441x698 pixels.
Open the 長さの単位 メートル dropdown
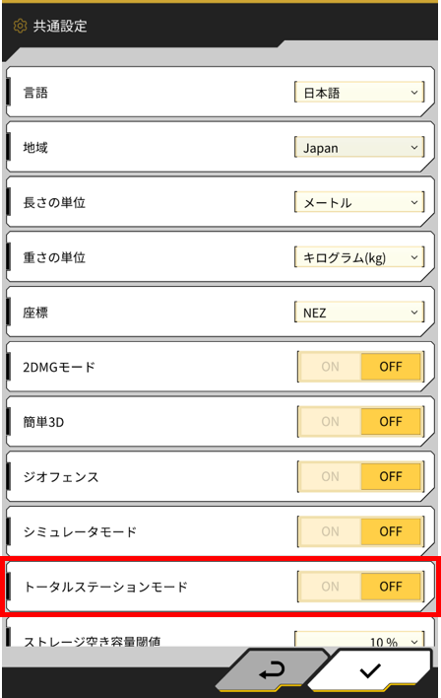pyautogui.click(x=359, y=202)
